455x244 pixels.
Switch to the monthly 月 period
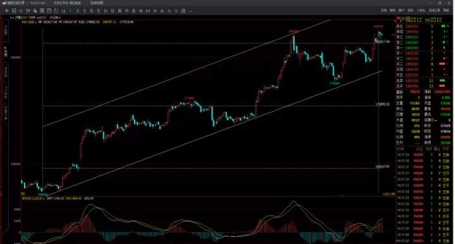click(x=126, y=11)
